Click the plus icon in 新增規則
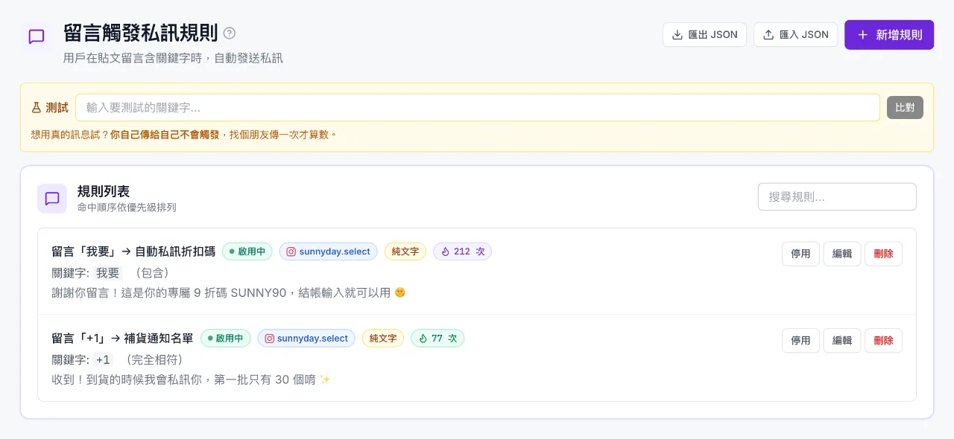 (x=862, y=35)
